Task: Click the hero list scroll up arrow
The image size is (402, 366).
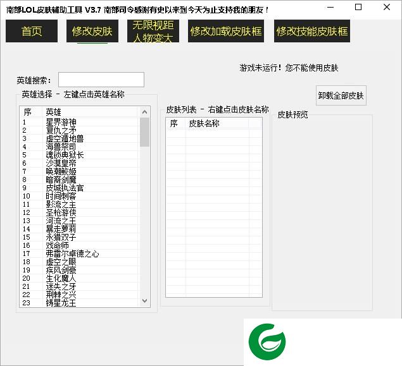Action: tap(144, 112)
